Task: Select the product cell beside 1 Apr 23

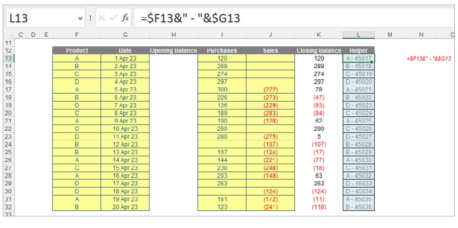Action: pyautogui.click(x=76, y=58)
